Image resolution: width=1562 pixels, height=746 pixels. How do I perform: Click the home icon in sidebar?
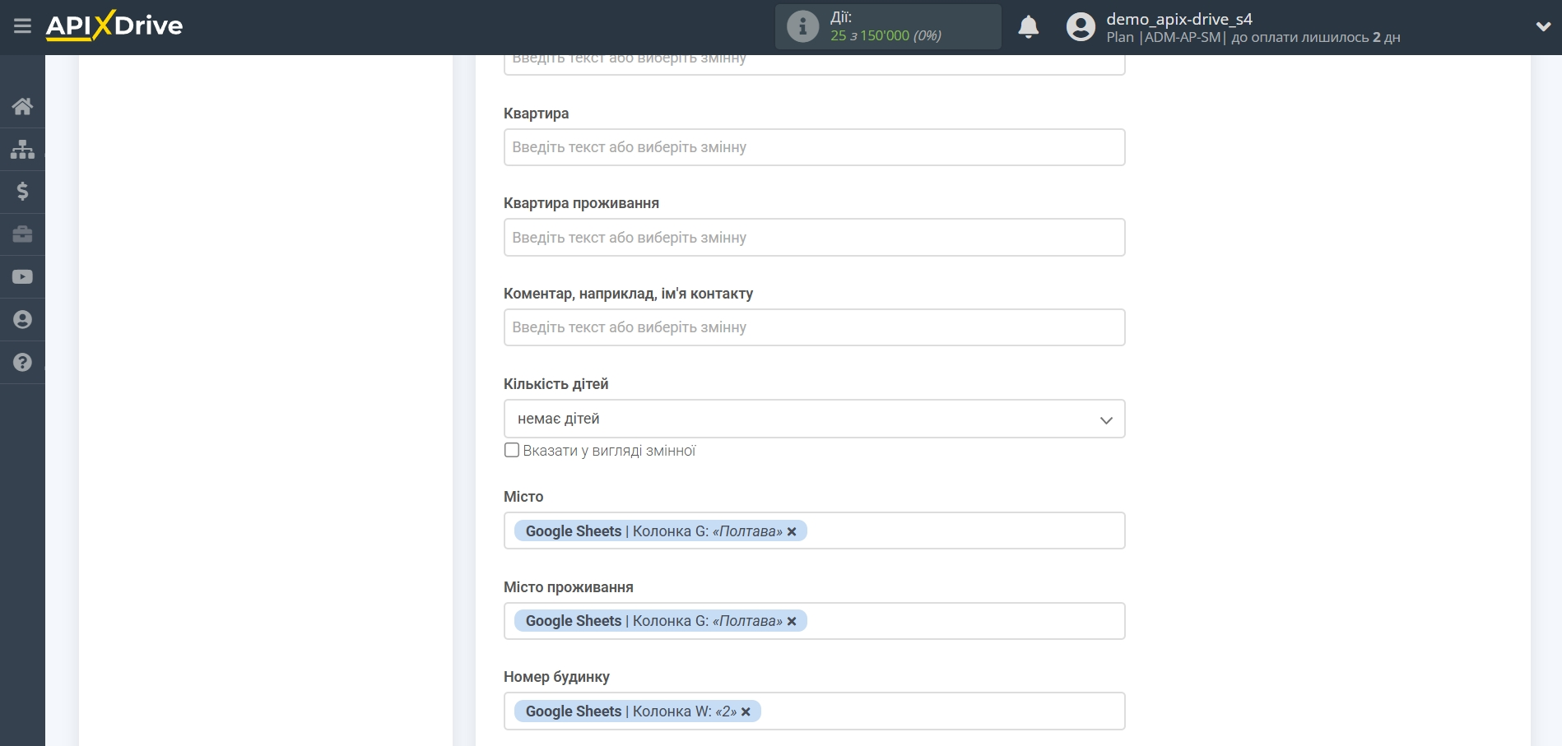point(22,106)
